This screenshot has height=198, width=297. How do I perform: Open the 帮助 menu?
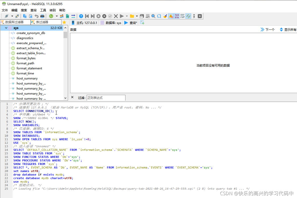(x=62, y=10)
